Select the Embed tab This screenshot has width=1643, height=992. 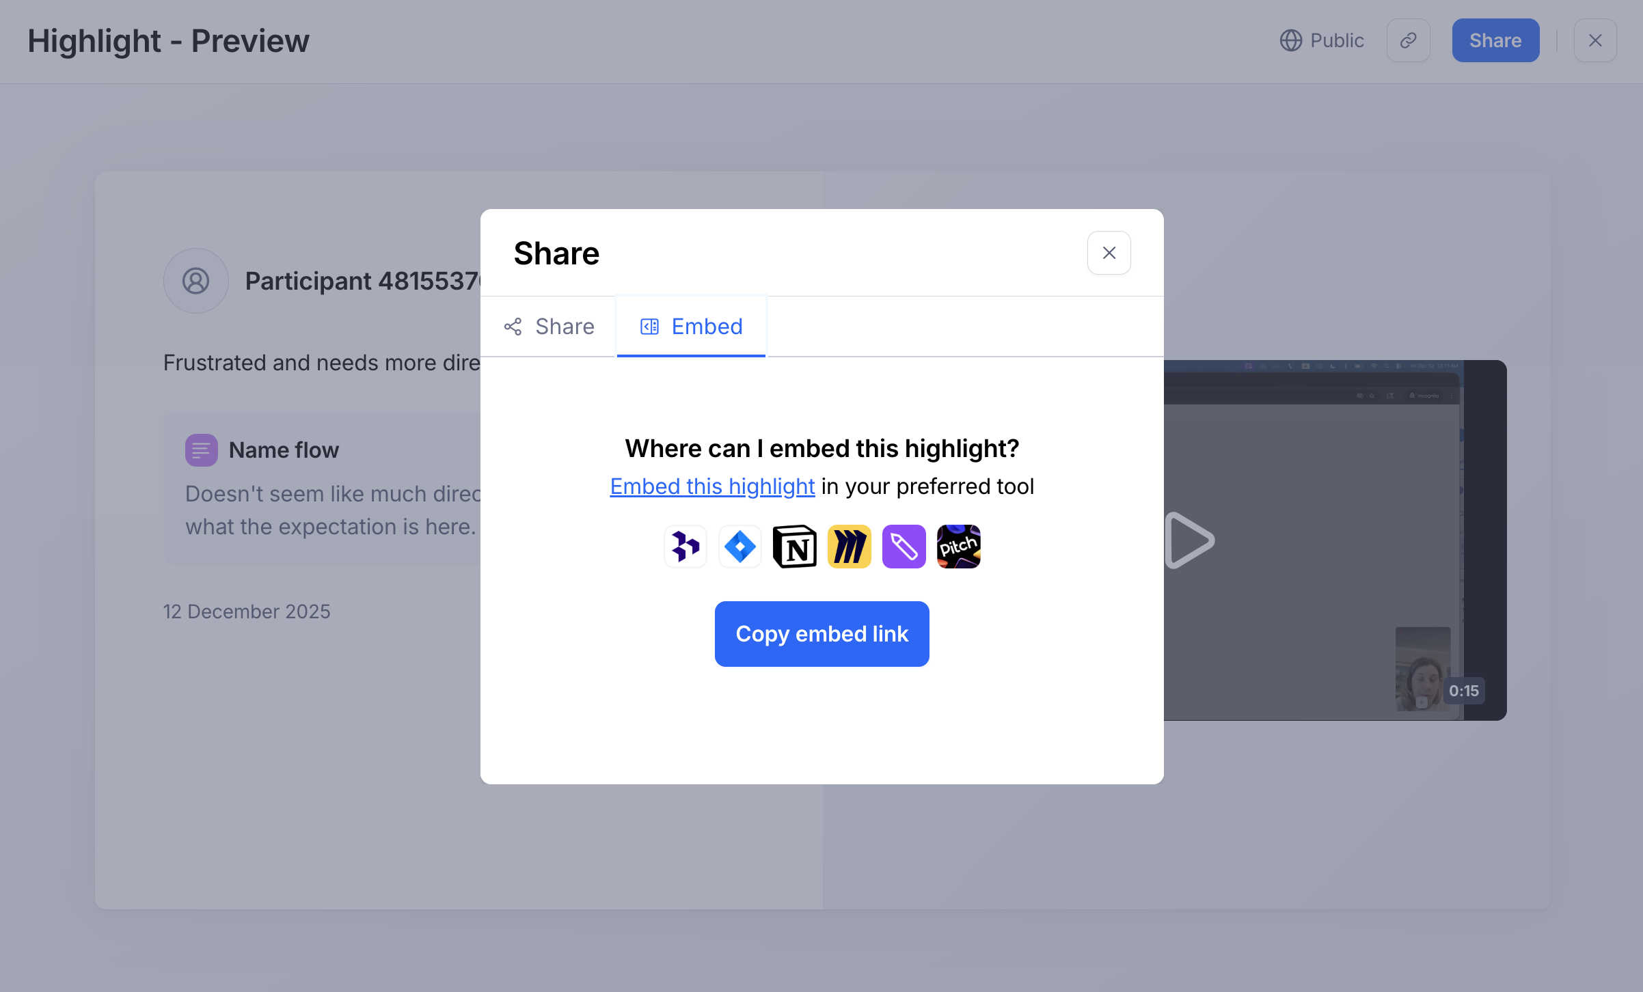tap(691, 327)
